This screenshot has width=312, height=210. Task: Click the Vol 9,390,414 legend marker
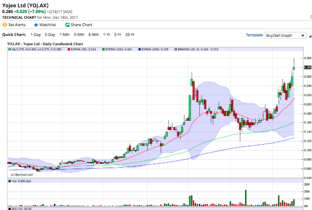9,181
